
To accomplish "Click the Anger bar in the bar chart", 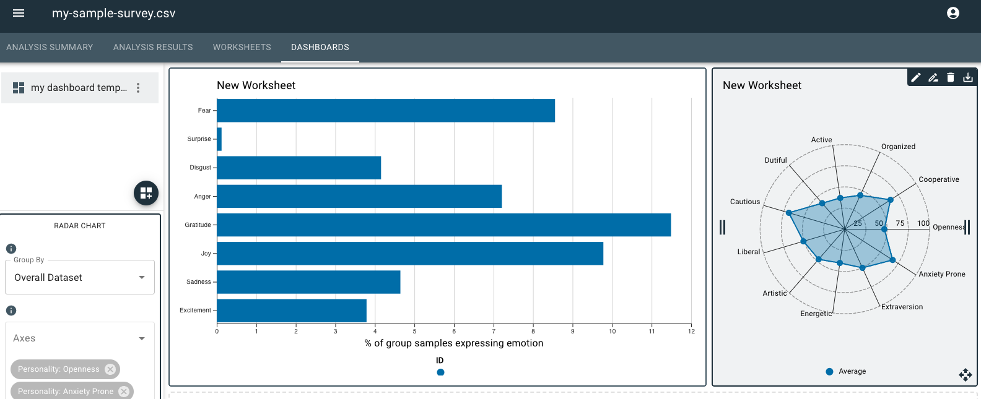I will point(359,196).
